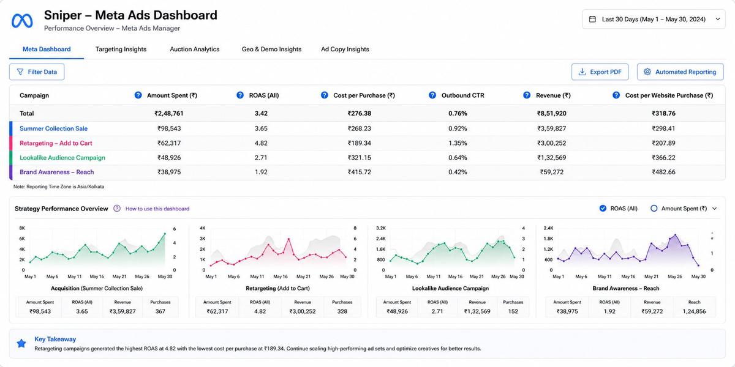The height and width of the screenshot is (367, 735).
Task: Click the Strategy Performance Overview title
Action: coord(61,209)
